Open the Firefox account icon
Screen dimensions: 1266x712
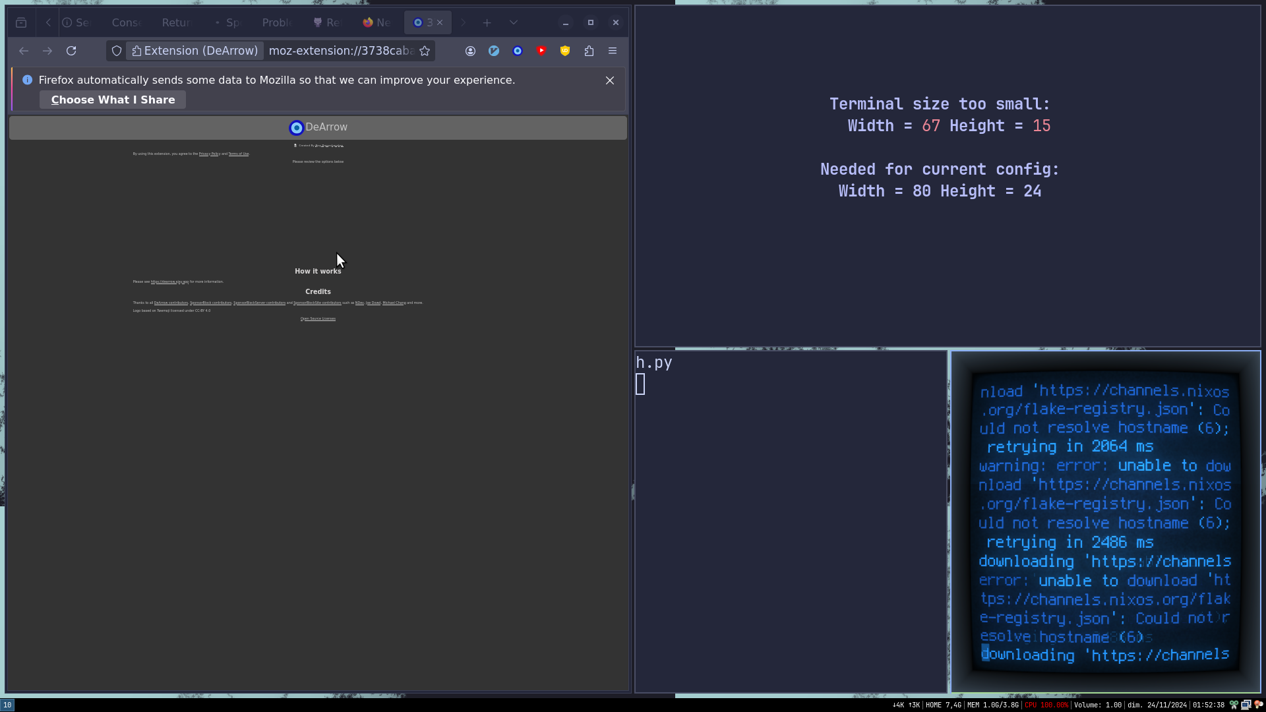pyautogui.click(x=470, y=51)
